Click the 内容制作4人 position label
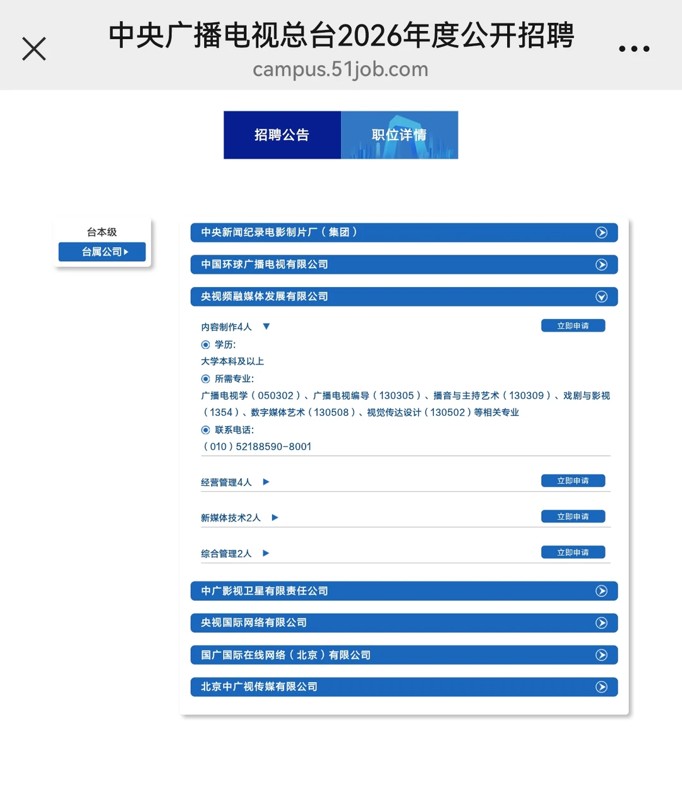The width and height of the screenshot is (682, 799). pos(226,327)
